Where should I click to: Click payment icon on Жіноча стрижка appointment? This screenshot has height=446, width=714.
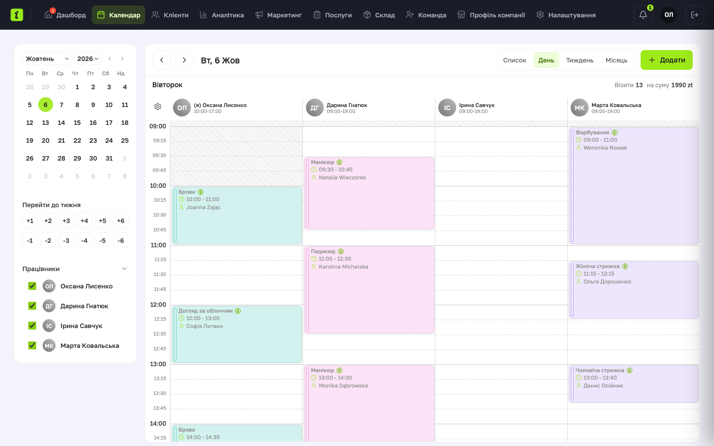[x=625, y=266]
